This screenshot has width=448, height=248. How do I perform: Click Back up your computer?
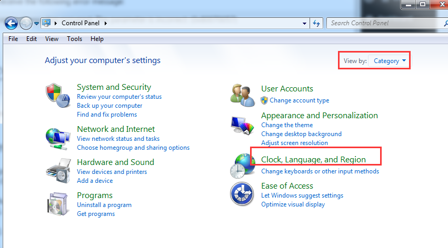tap(109, 106)
